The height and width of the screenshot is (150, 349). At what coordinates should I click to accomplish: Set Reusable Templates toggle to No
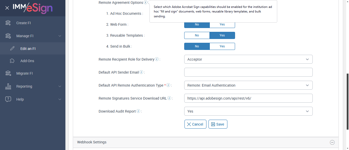point(197,35)
